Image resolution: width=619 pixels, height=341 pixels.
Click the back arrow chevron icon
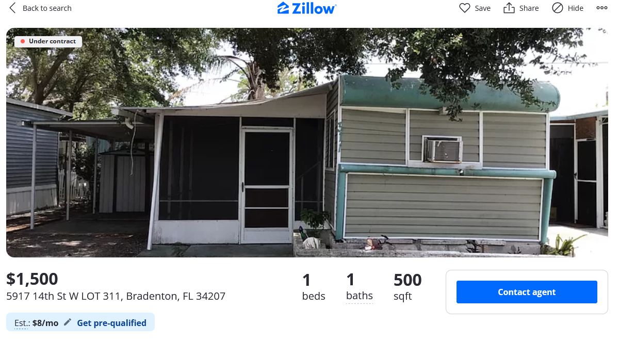point(13,8)
